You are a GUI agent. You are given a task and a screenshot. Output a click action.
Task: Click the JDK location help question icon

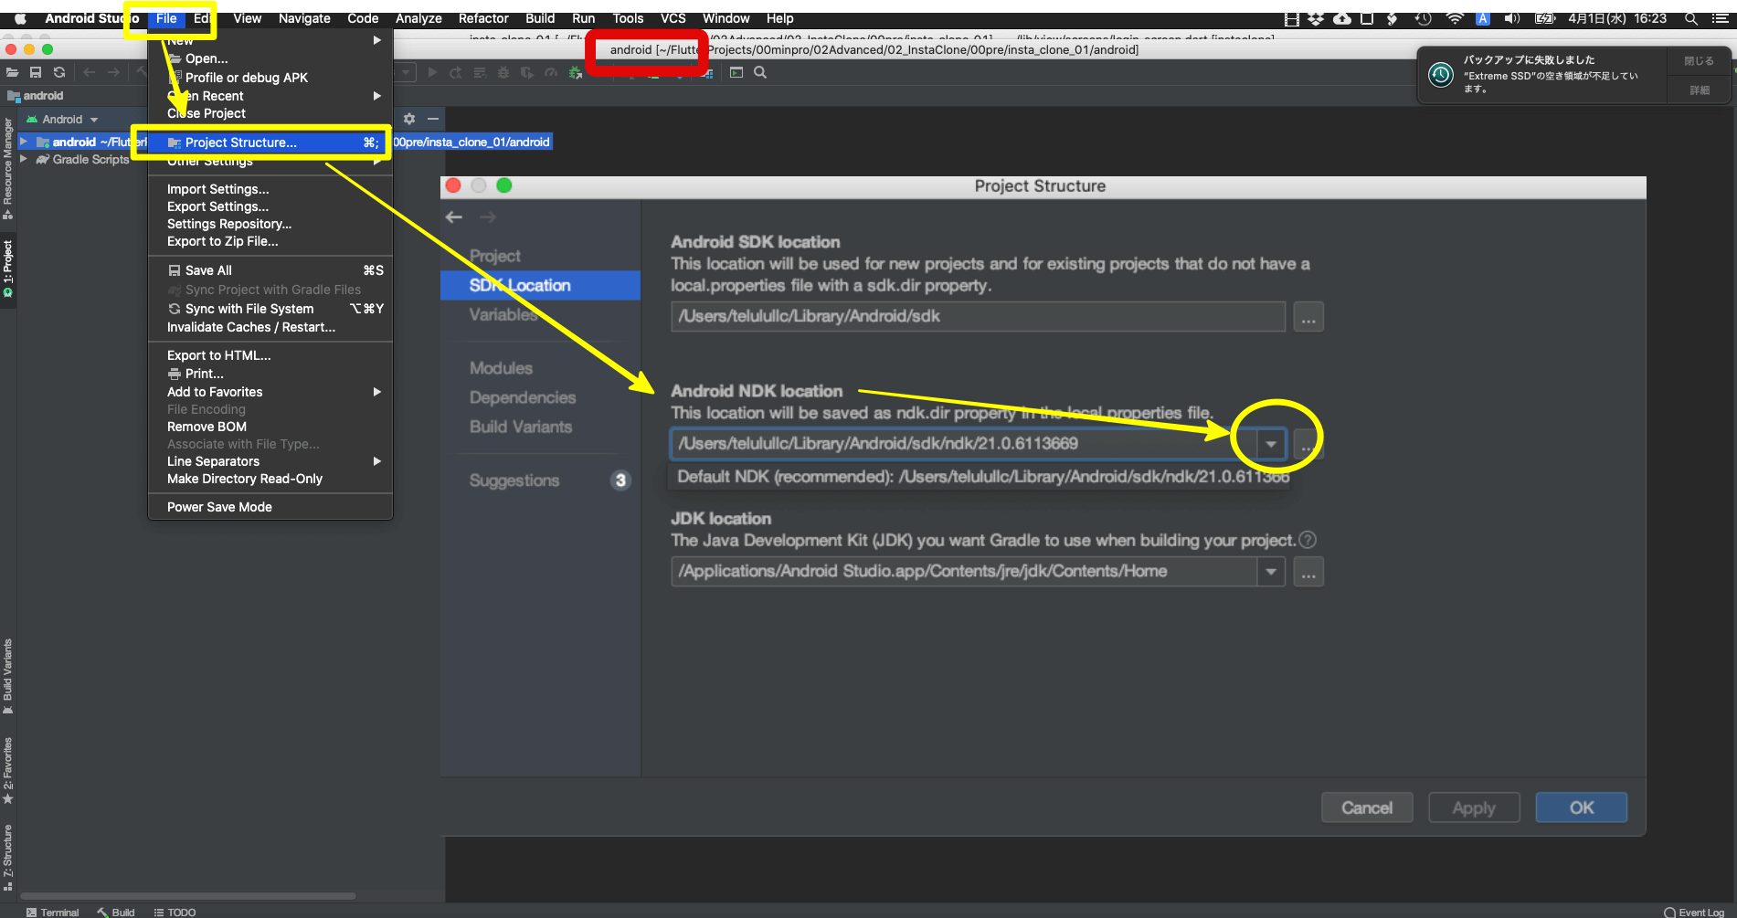click(1308, 540)
